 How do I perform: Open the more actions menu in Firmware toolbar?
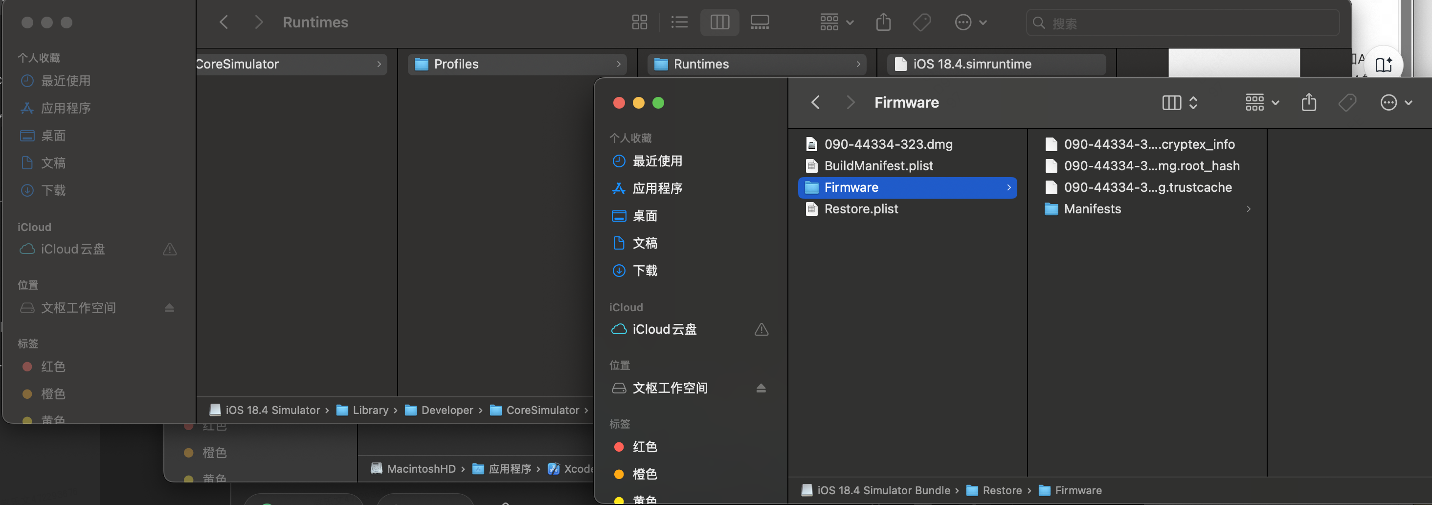pyautogui.click(x=1395, y=103)
